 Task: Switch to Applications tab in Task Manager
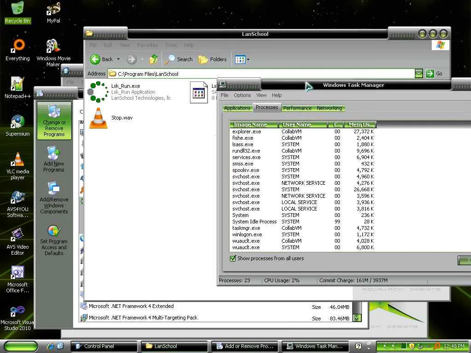pyautogui.click(x=237, y=108)
